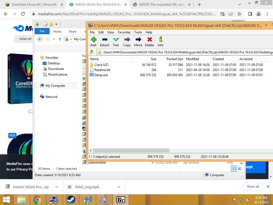Select My Computer in Explorer sidebar
273x205 pixels.
[x=55, y=86]
